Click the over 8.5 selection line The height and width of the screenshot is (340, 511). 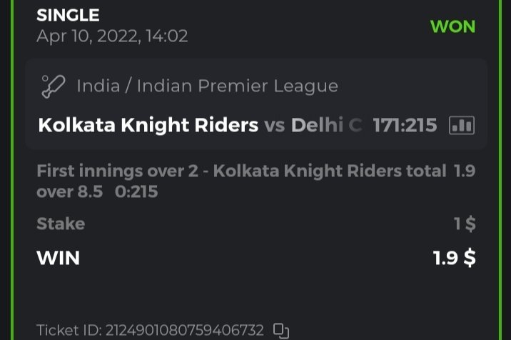pyautogui.click(x=69, y=191)
